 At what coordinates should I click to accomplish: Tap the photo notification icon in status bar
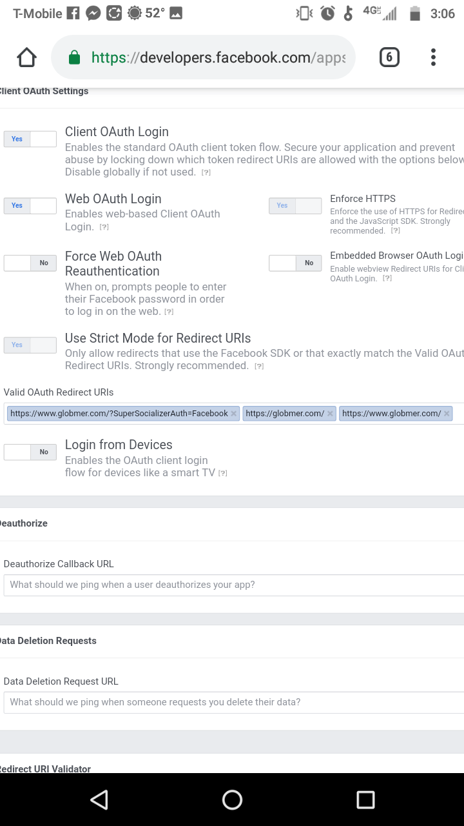point(175,13)
